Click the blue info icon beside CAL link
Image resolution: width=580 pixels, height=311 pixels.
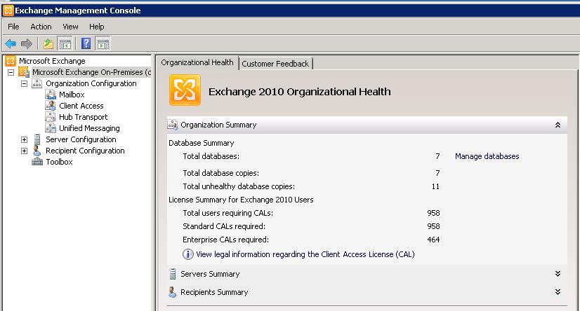[188, 254]
